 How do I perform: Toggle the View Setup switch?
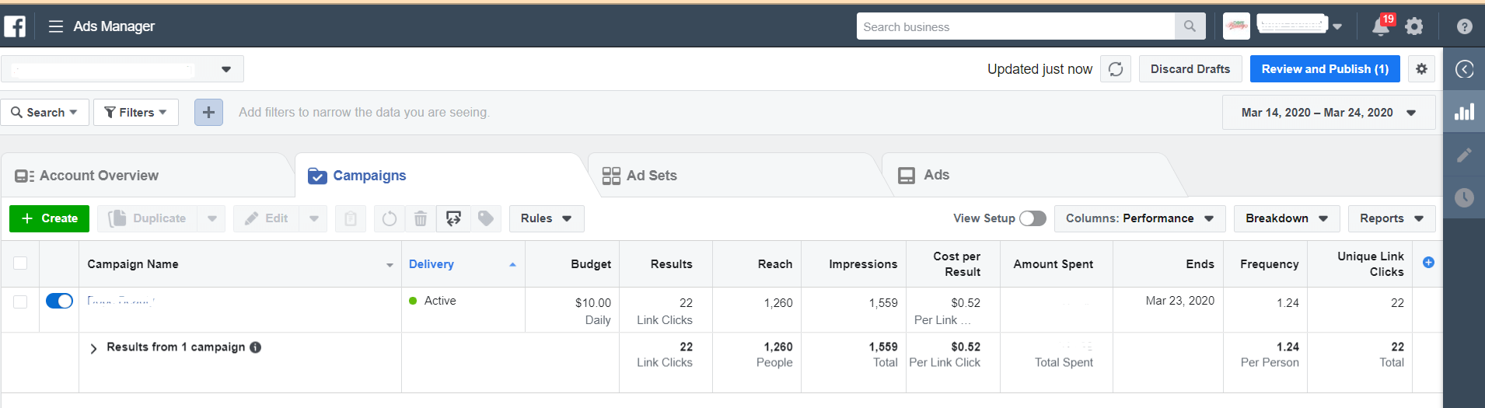(1033, 218)
